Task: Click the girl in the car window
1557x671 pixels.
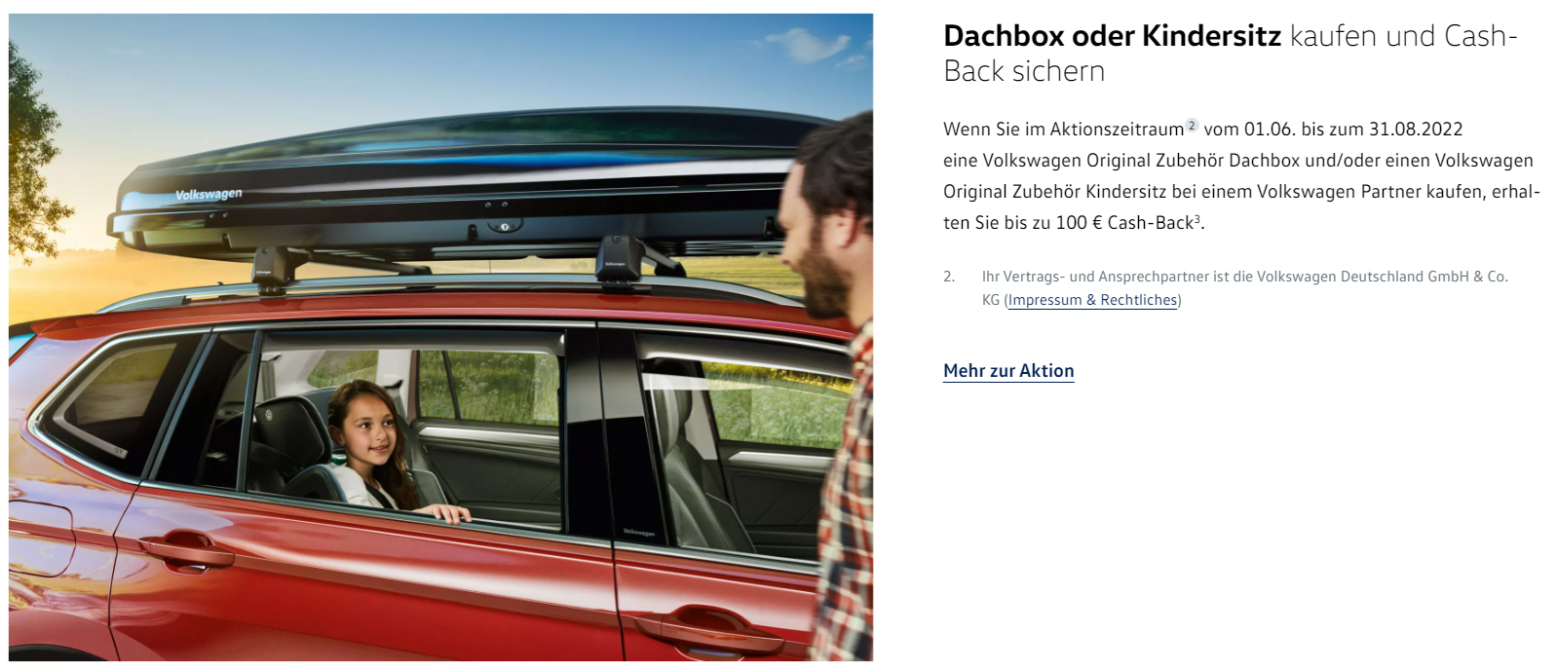Action: click(387, 450)
